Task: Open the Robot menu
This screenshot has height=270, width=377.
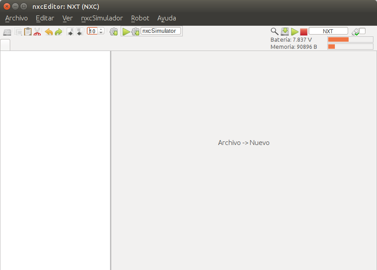Action: (x=140, y=18)
